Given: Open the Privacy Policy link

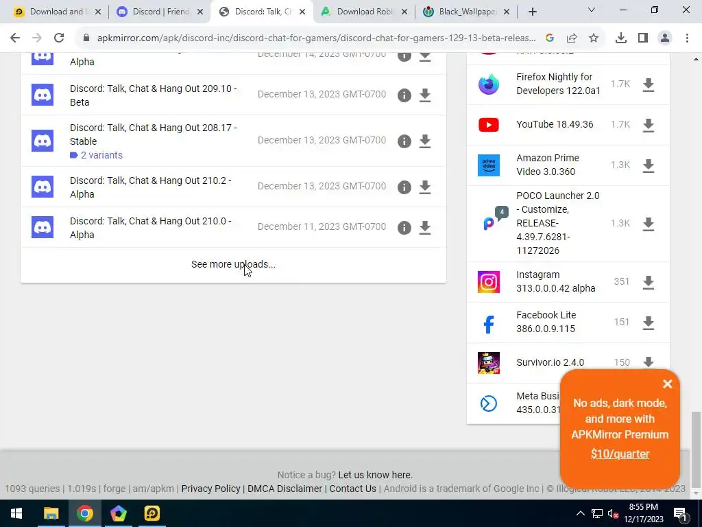Looking at the screenshot, I should click(211, 489).
